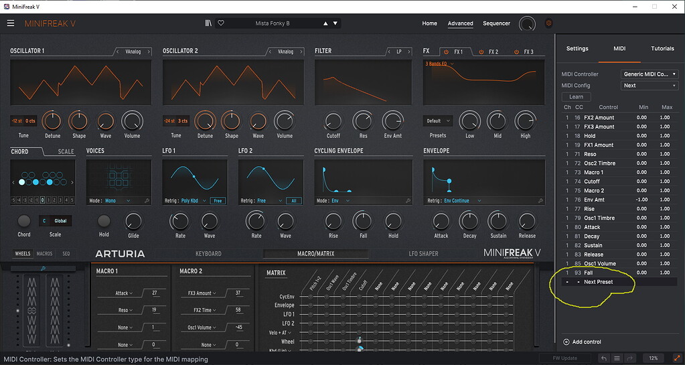
Task: Click the orange resize arrows icon
Action: pos(677,358)
